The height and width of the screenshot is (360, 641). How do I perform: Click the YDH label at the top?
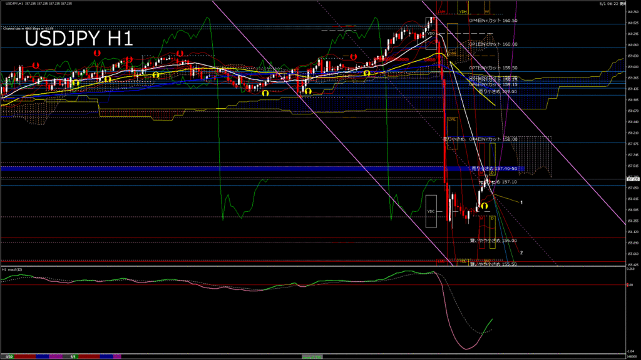coord(463,12)
